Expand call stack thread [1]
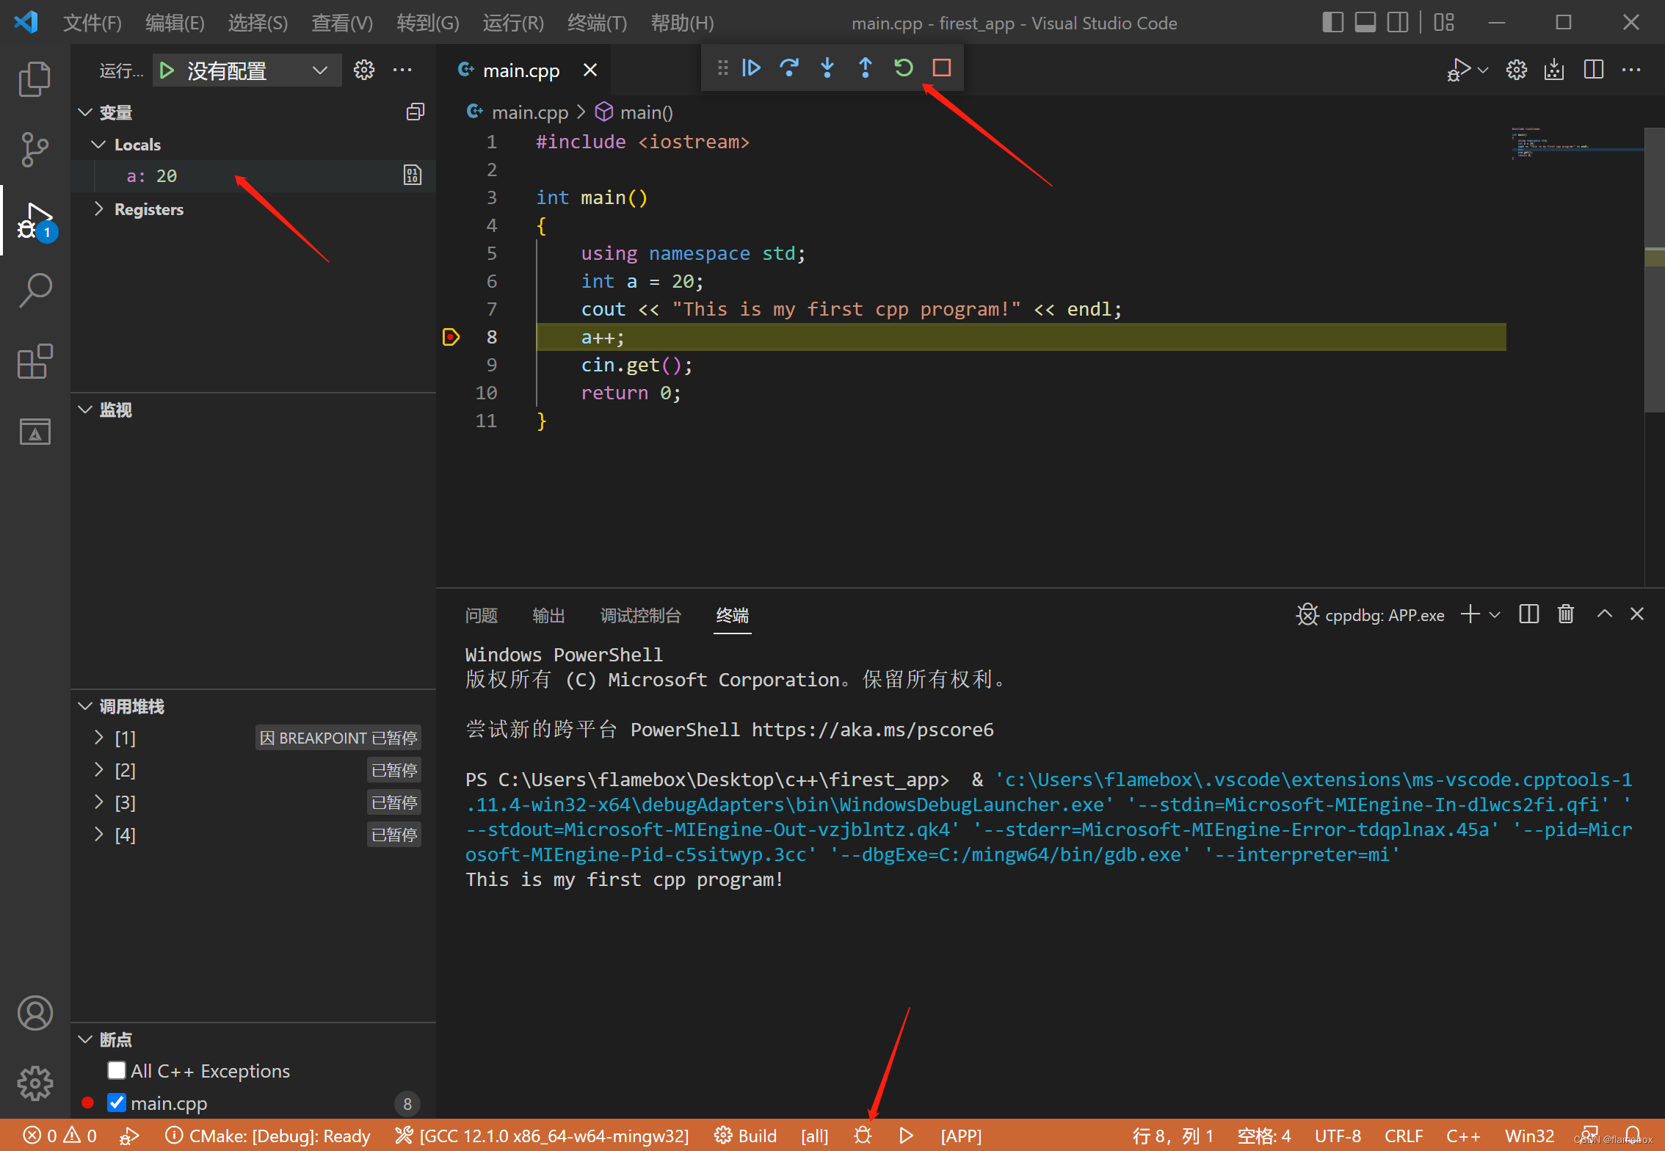The image size is (1665, 1151). [99, 738]
